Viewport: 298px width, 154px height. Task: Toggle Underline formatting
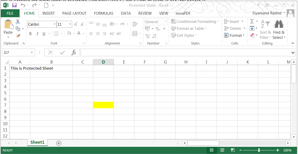tap(44, 34)
